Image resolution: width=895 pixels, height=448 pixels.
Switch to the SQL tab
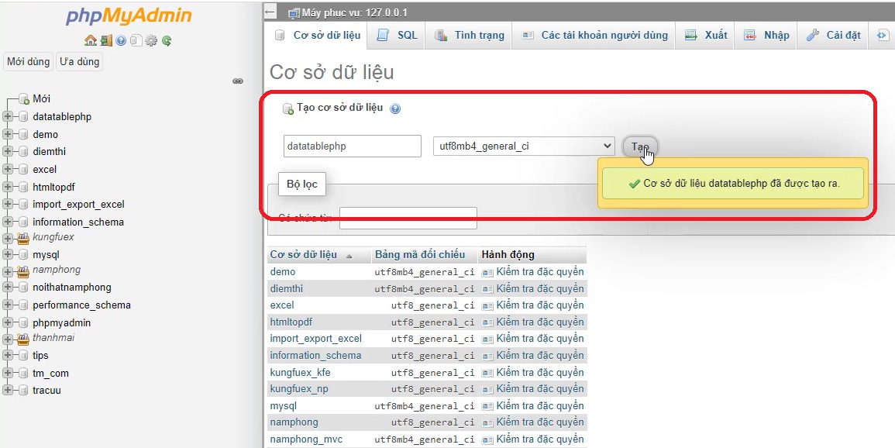tap(396, 35)
